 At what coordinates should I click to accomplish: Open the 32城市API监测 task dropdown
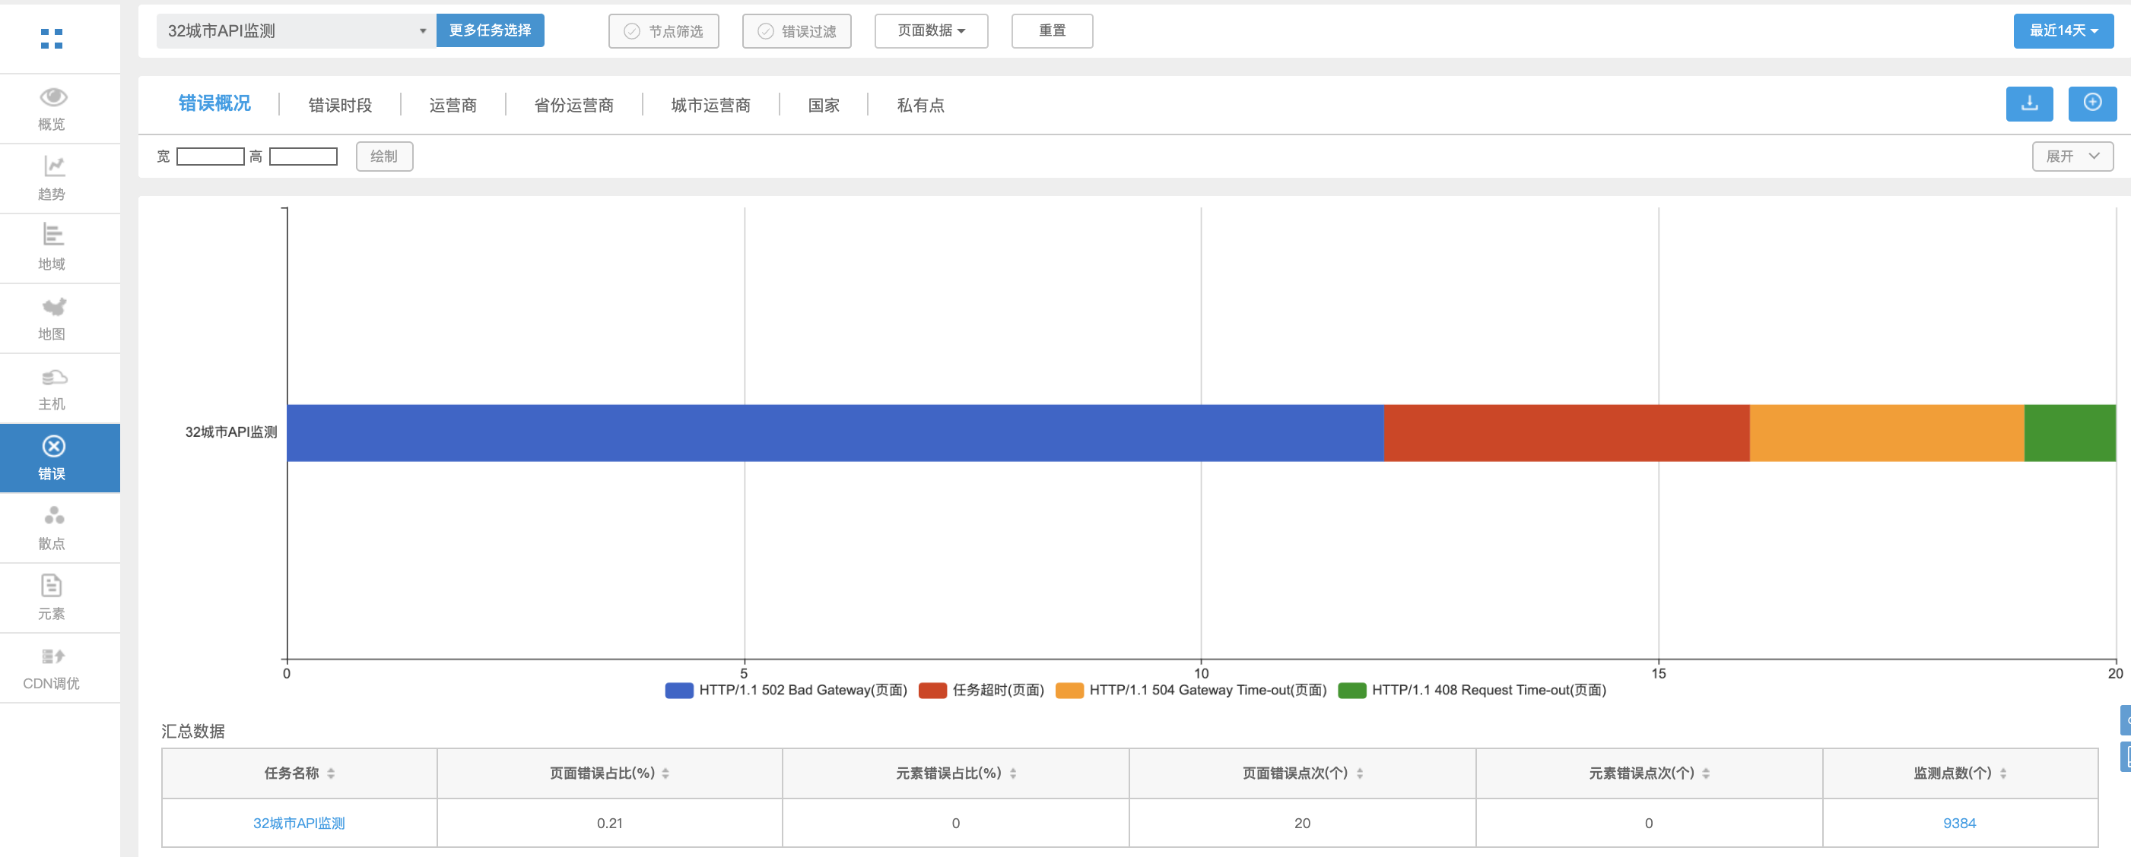click(295, 31)
